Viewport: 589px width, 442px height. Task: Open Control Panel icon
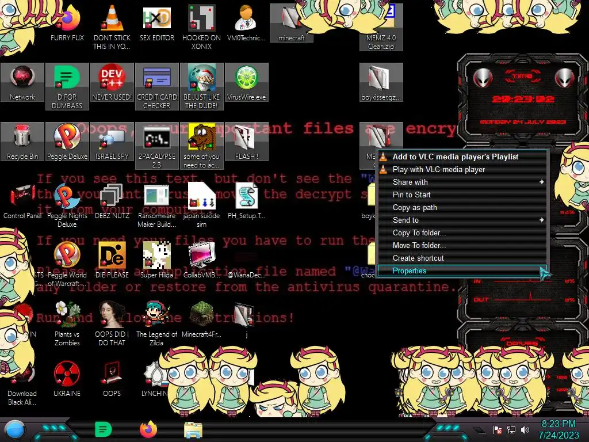pos(22,201)
